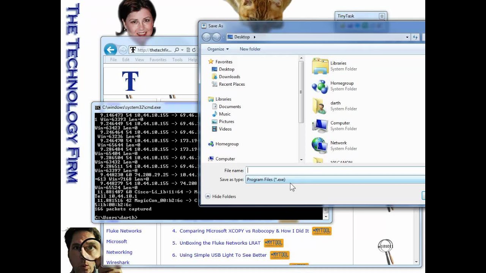The height and width of the screenshot is (273, 486).
Task: Select Desktop under Favorites
Action: click(227, 69)
